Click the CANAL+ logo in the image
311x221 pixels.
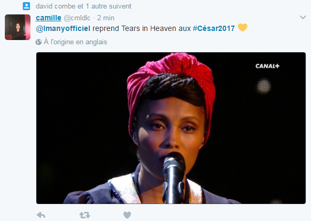pyautogui.click(x=267, y=66)
